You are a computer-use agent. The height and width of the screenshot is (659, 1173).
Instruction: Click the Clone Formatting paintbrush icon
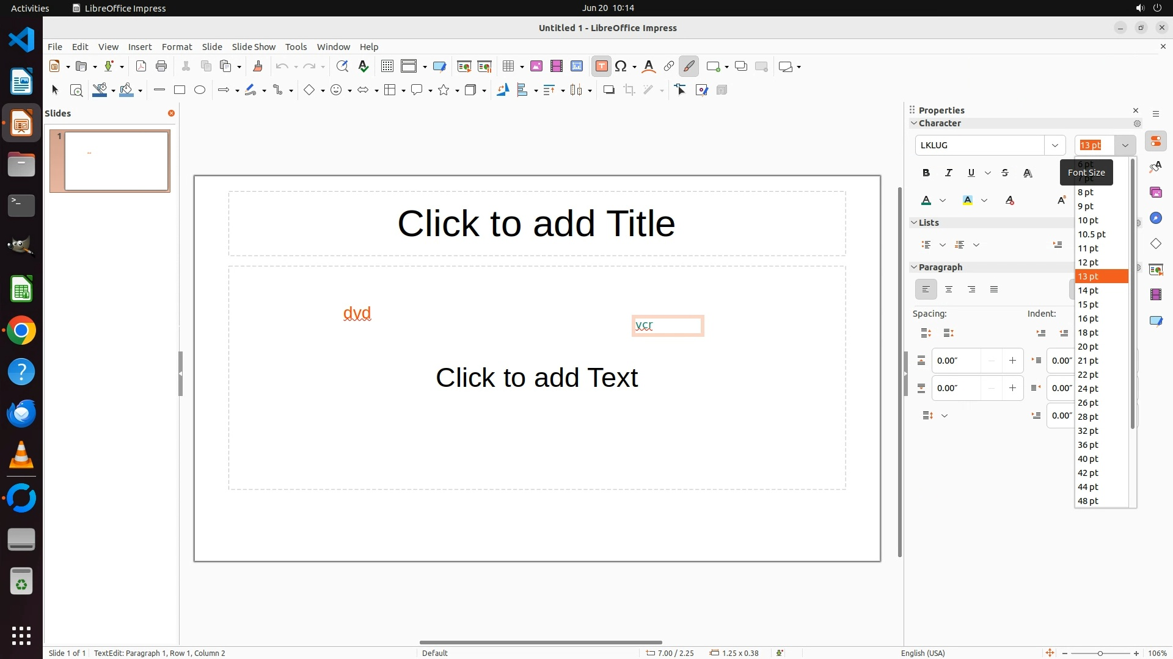pyautogui.click(x=257, y=67)
